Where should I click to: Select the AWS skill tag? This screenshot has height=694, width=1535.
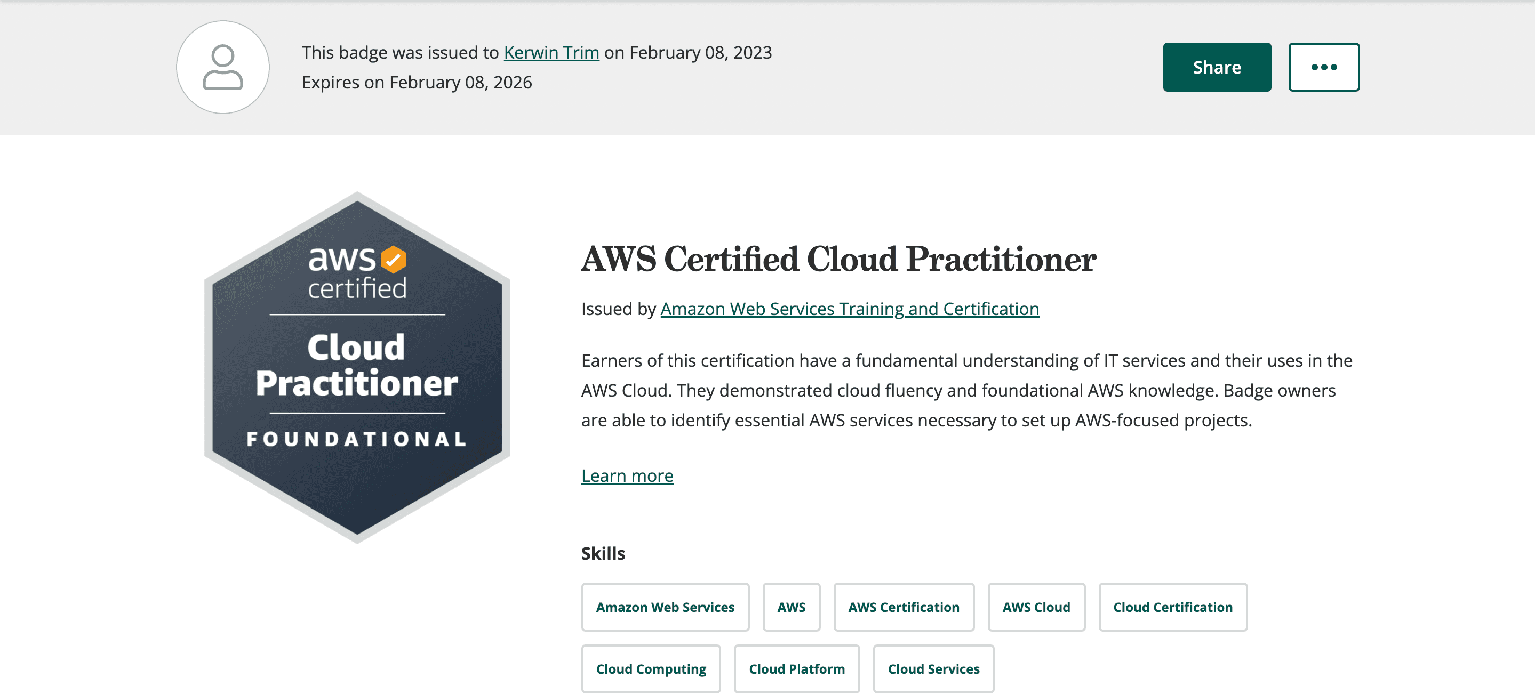pyautogui.click(x=791, y=607)
